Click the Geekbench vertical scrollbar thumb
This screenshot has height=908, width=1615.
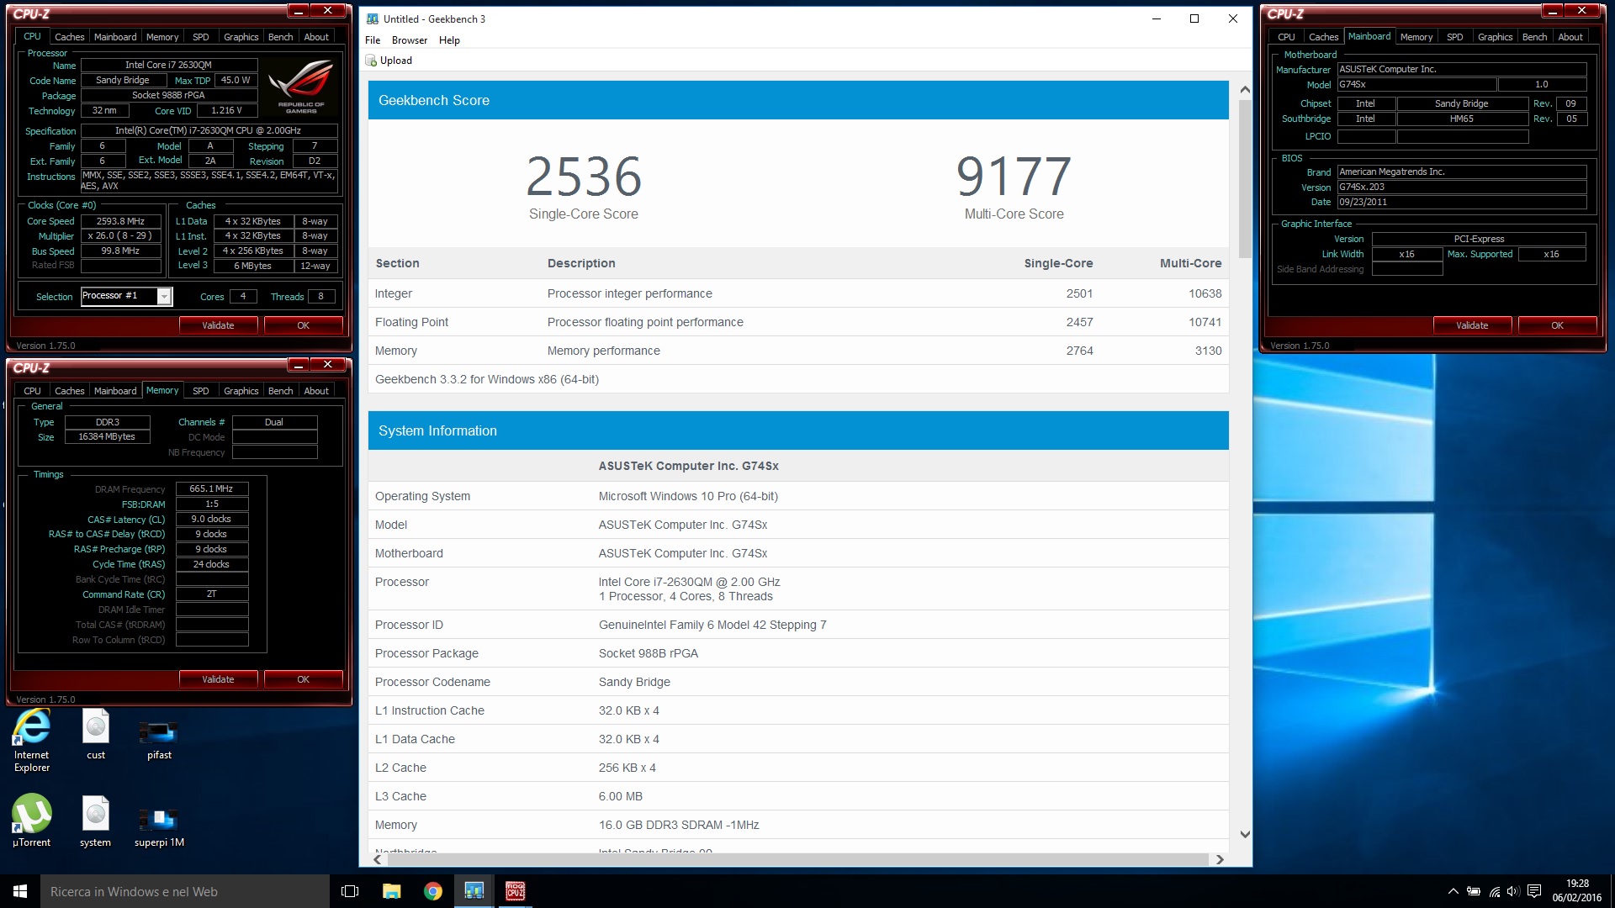(x=1245, y=178)
